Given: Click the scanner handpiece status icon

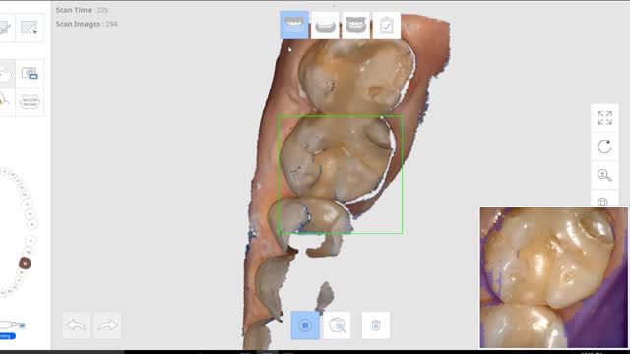Looking at the screenshot, I should [12, 324].
